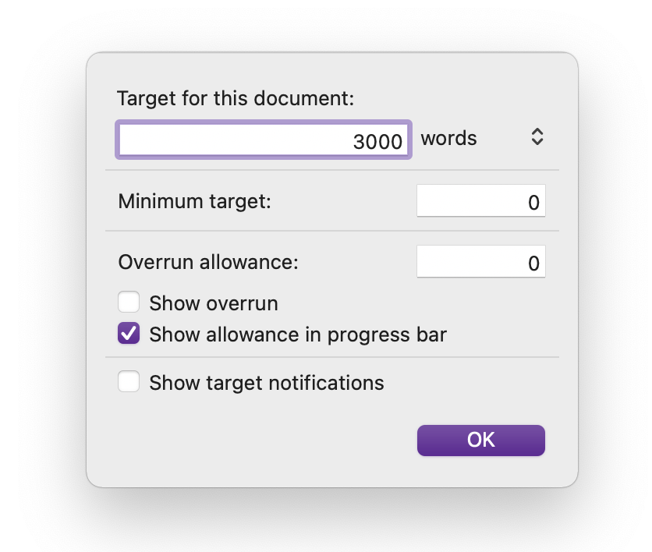The image size is (652, 552).
Task: Click the purple checkmark icon
Action: (x=129, y=334)
